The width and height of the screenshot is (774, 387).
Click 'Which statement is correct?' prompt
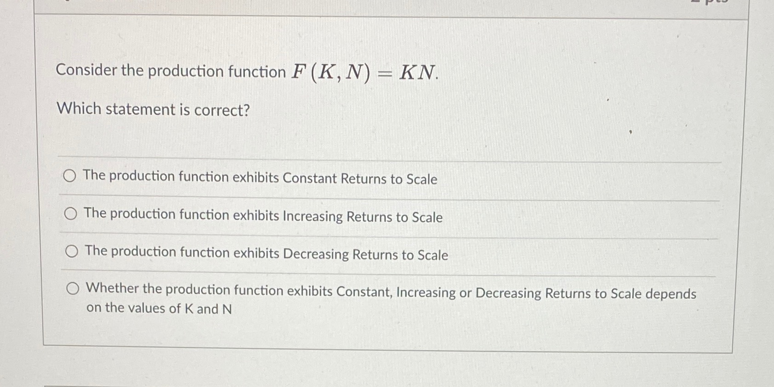click(x=152, y=109)
